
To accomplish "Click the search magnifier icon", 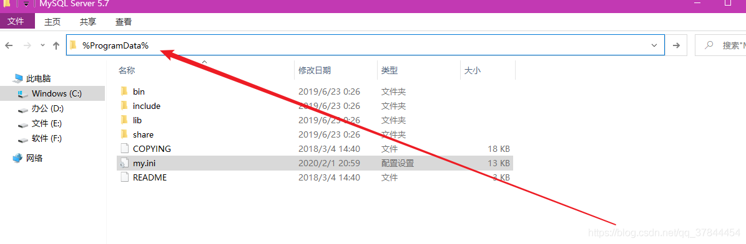I will click(709, 45).
